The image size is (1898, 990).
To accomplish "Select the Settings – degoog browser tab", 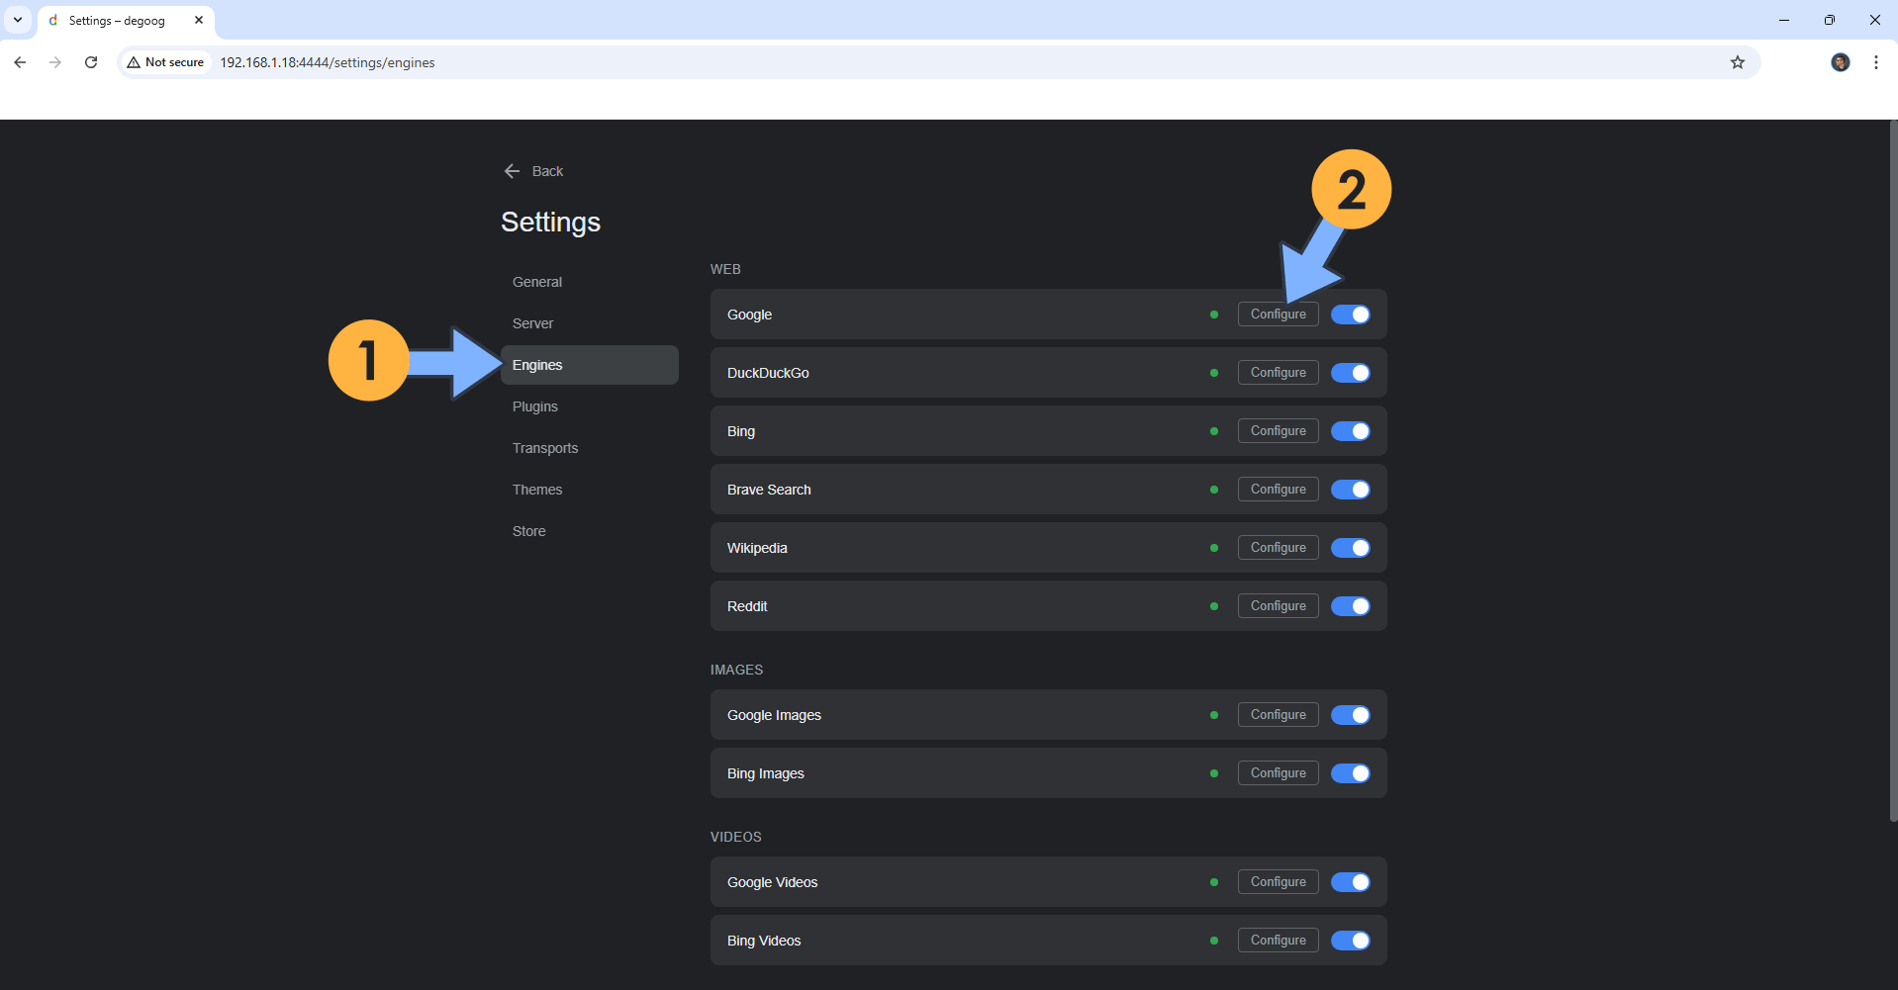I will click(x=119, y=20).
